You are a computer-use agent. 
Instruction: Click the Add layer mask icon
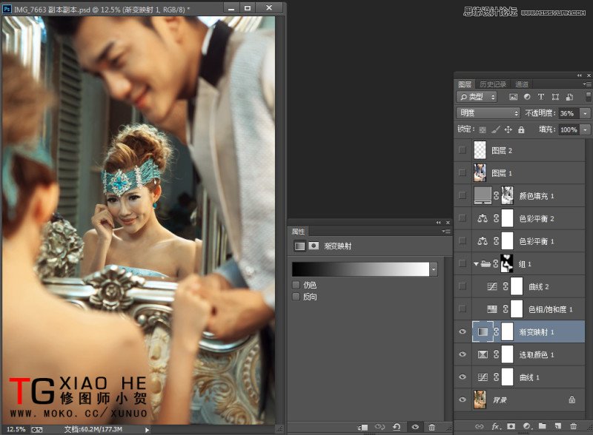pos(512,427)
